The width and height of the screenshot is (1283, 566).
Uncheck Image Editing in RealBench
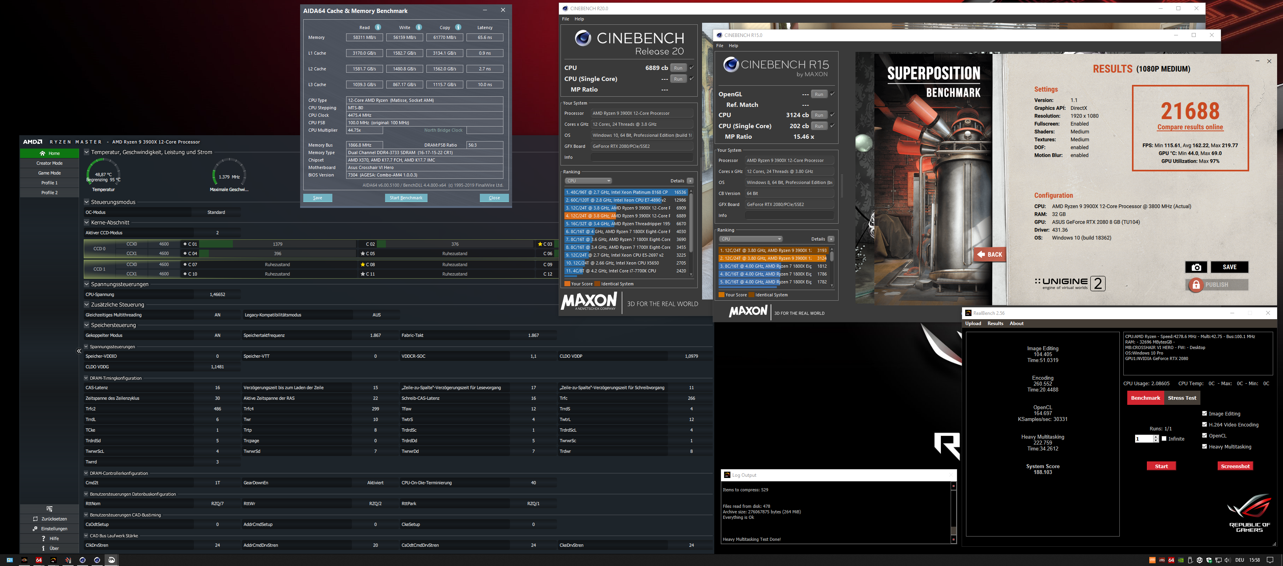[x=1204, y=413]
